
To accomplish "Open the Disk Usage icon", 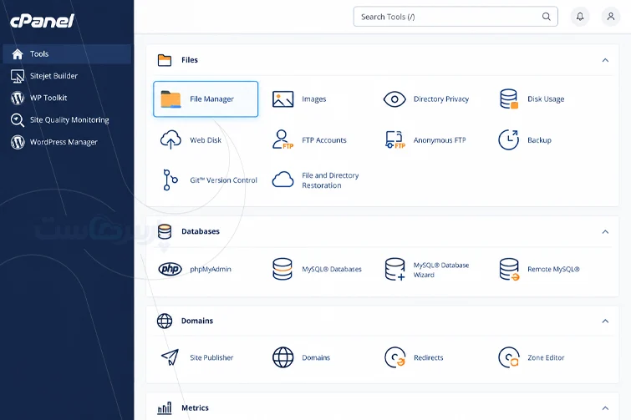I will pyautogui.click(x=509, y=99).
